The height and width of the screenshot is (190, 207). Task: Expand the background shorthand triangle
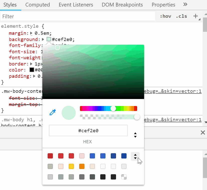point(43,39)
